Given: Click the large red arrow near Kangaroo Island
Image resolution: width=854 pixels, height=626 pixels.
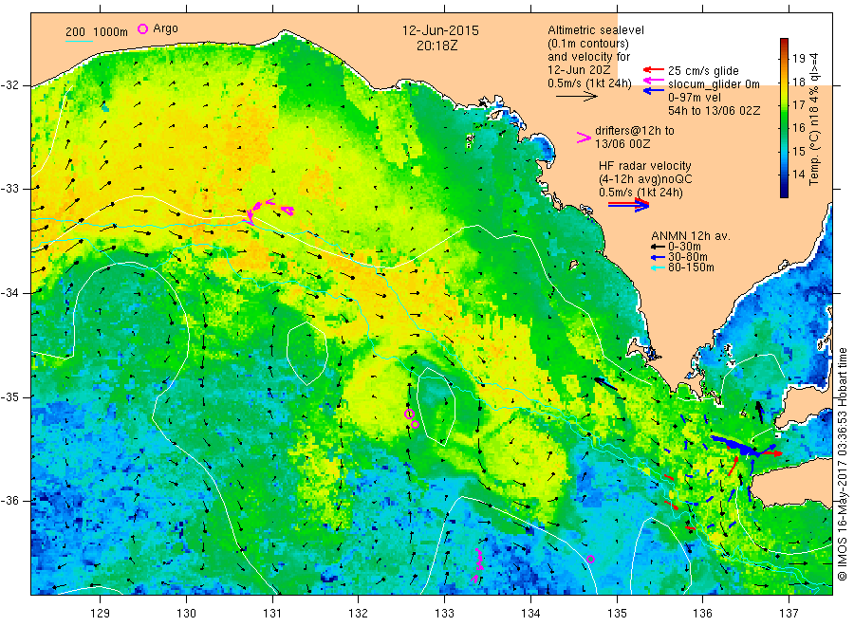Looking at the screenshot, I should point(771,452).
